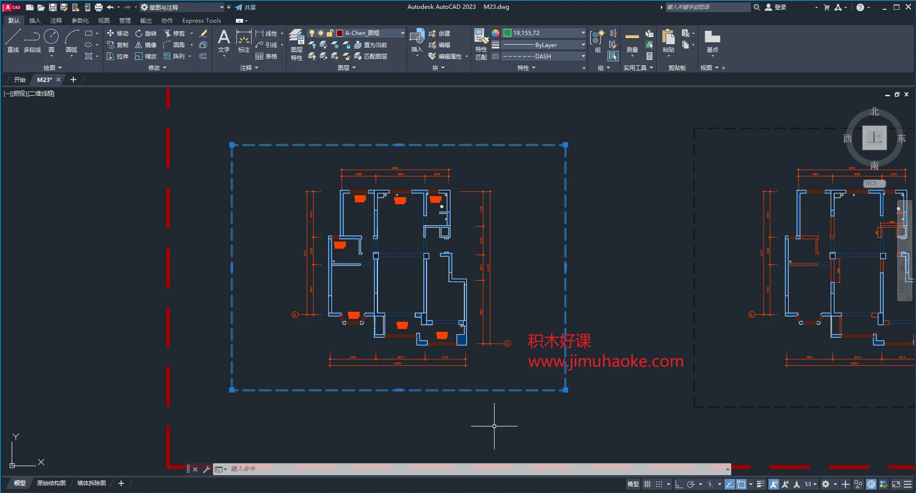Expand the DASH linetype dropdown
Screen dimensions: 916x493
coord(583,56)
